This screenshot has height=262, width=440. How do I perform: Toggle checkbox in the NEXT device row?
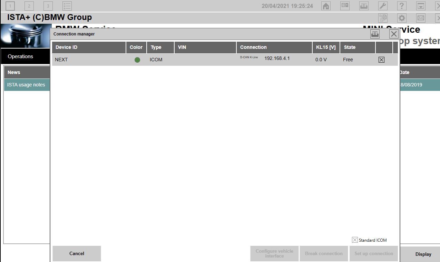381,60
